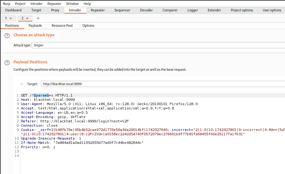Open the Help menu
The width and height of the screenshot is (285, 174).
[x=87, y=4]
